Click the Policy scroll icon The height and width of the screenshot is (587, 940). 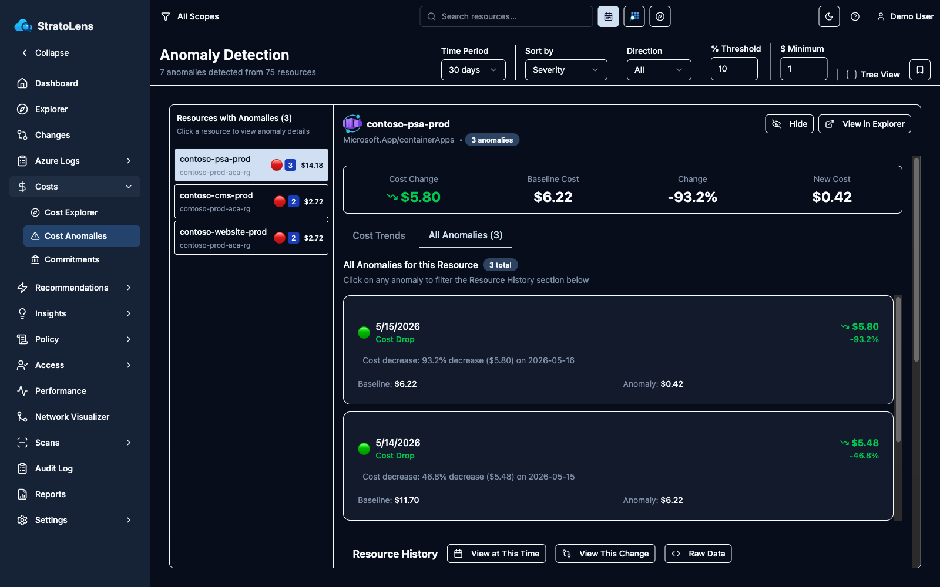(22, 339)
